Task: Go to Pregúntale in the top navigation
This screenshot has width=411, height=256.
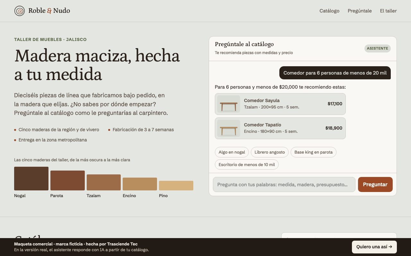Action: tap(360, 11)
